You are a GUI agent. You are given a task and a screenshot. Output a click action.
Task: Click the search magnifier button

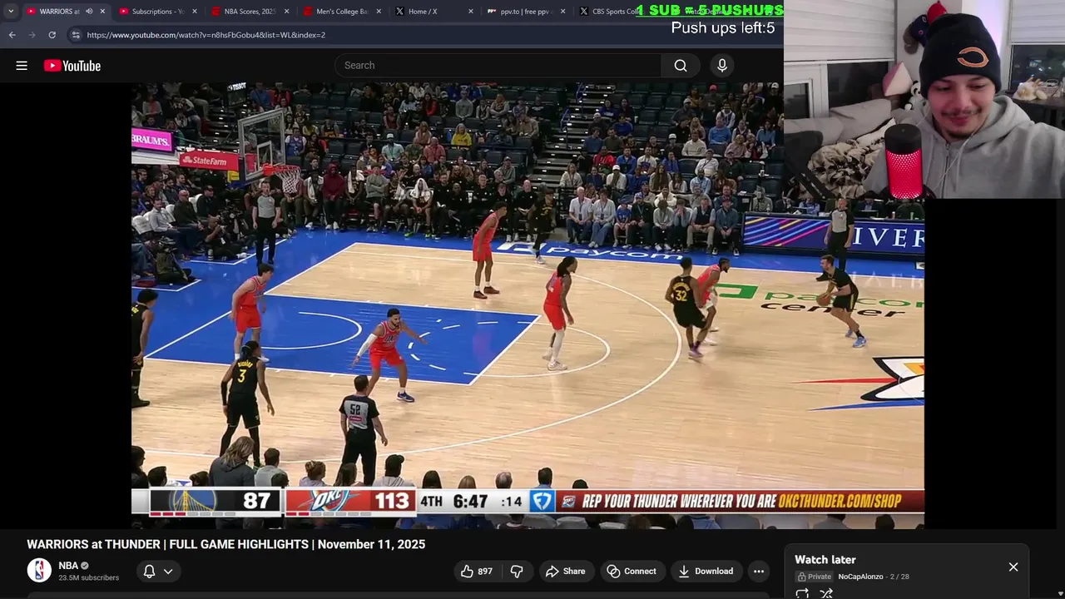tap(681, 65)
